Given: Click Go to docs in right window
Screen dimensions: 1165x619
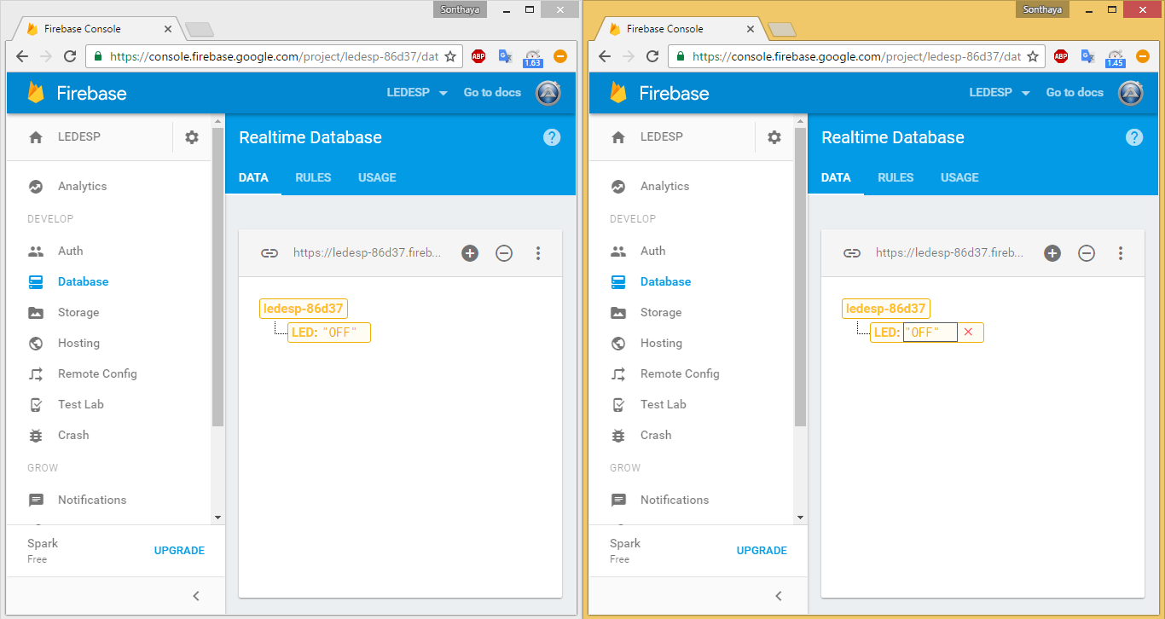Looking at the screenshot, I should coord(1075,93).
